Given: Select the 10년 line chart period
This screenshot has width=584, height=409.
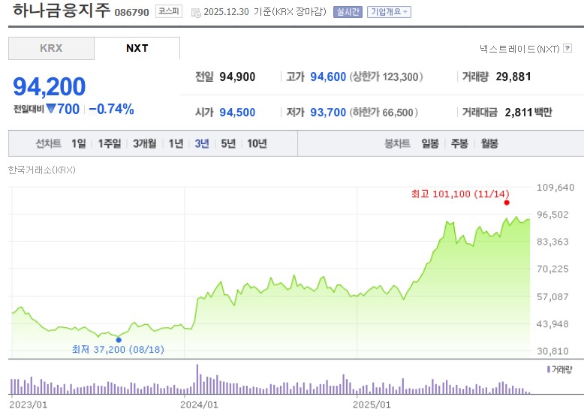Looking at the screenshot, I should click(x=257, y=143).
